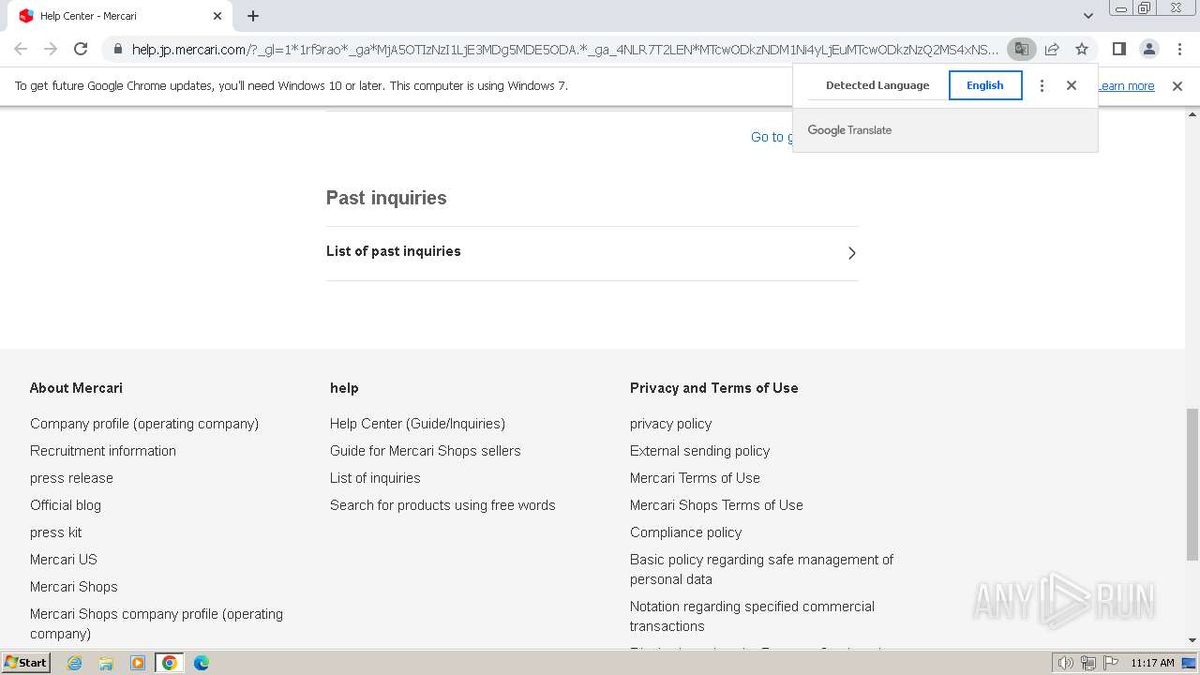The image size is (1200, 675).
Task: Select the English translation tab
Action: (x=985, y=85)
